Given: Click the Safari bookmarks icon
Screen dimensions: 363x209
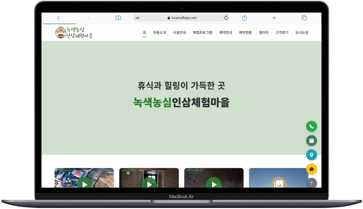Looking at the screenshot, I should pos(118,18).
